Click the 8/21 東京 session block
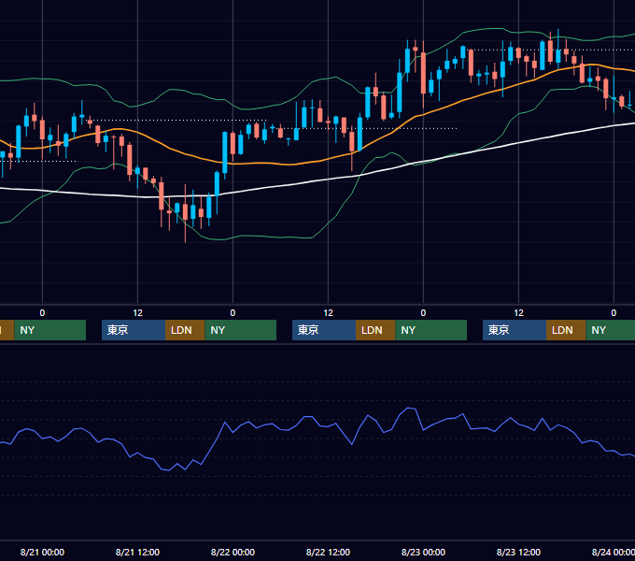This screenshot has width=635, height=561. (x=134, y=330)
